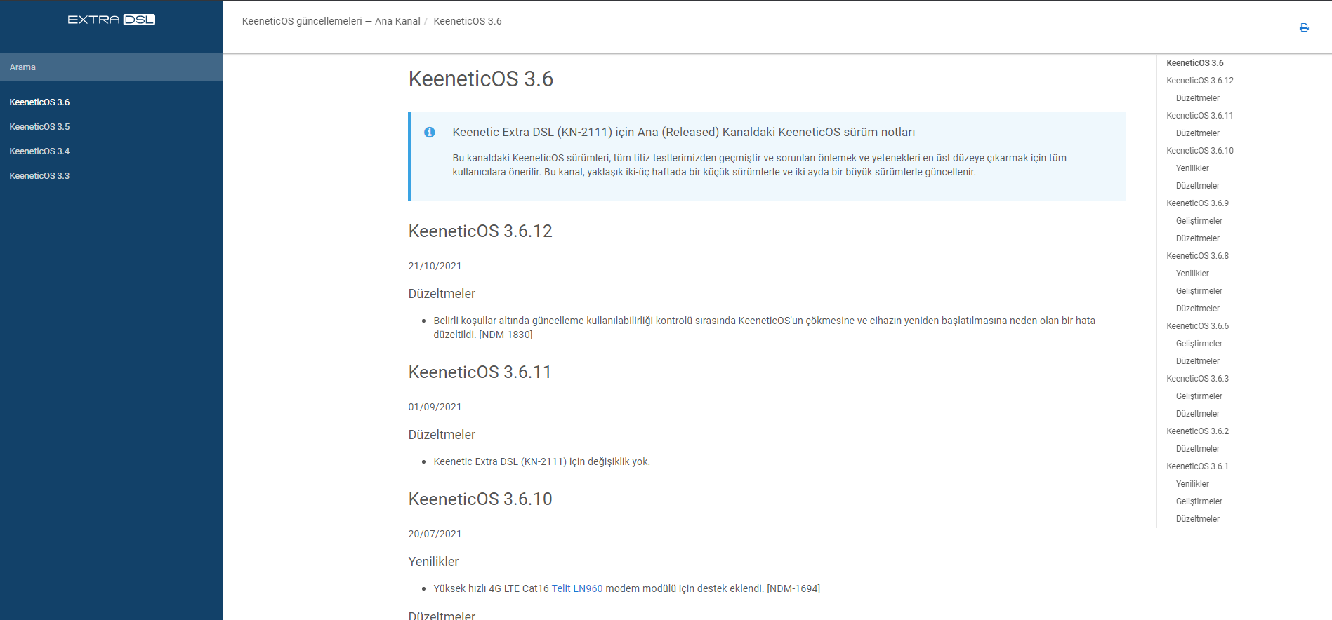Image resolution: width=1332 pixels, height=620 pixels.
Task: Click the Yenilikler heading under 3.6.10
Action: coord(433,562)
